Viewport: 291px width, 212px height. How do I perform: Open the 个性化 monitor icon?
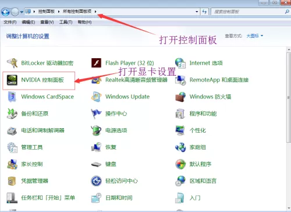point(180,130)
